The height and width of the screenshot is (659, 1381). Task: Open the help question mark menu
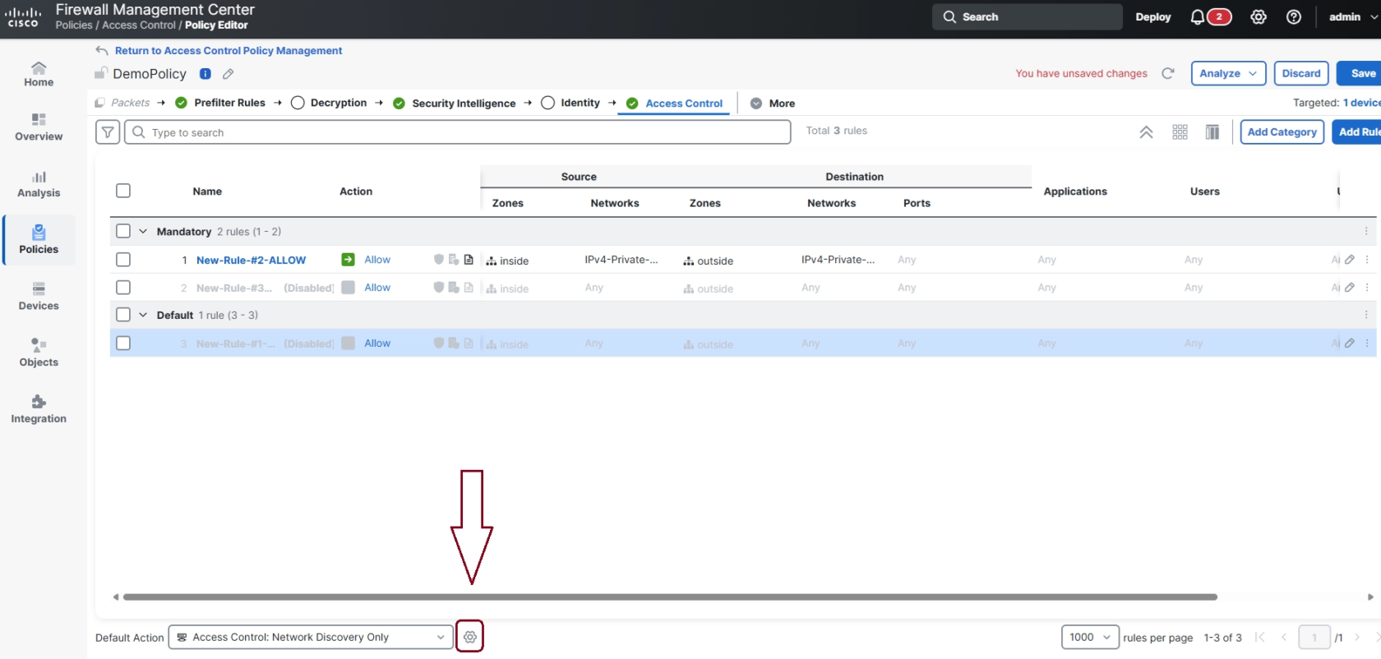point(1294,17)
